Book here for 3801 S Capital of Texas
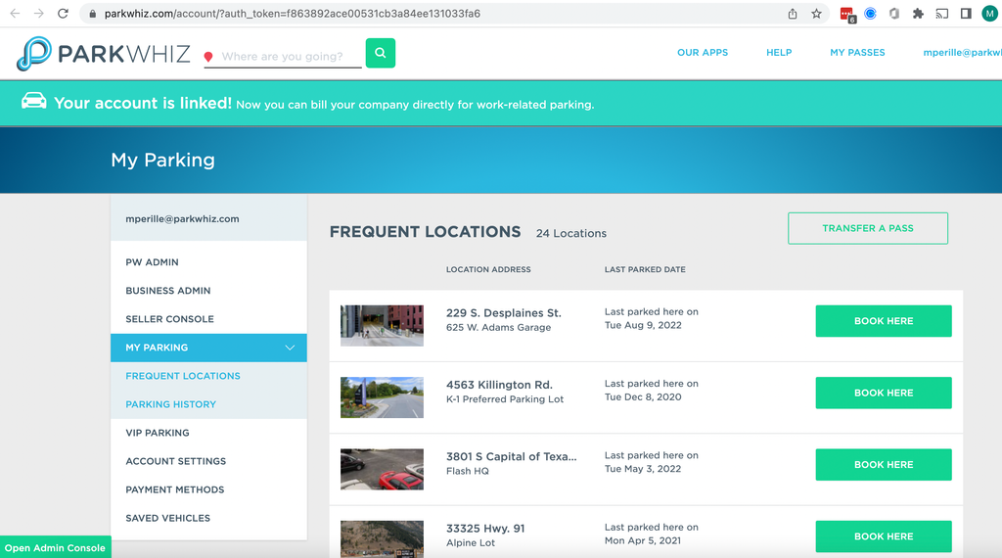 point(884,465)
